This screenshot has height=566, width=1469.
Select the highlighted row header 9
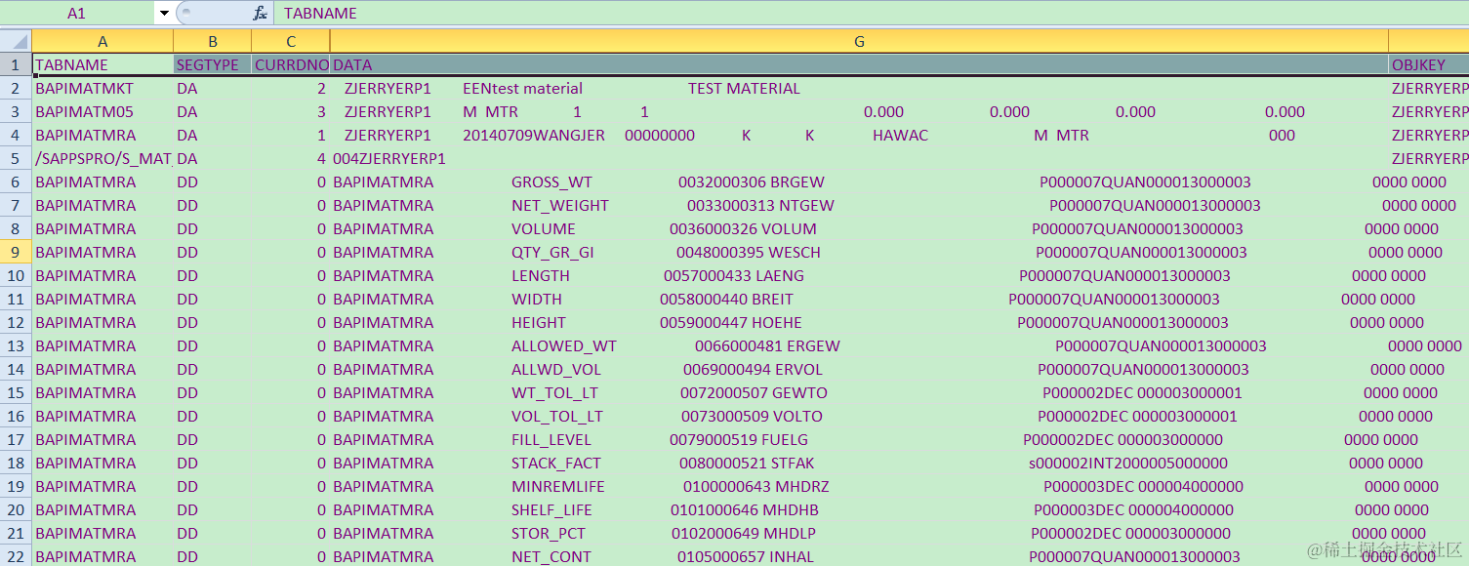click(16, 252)
